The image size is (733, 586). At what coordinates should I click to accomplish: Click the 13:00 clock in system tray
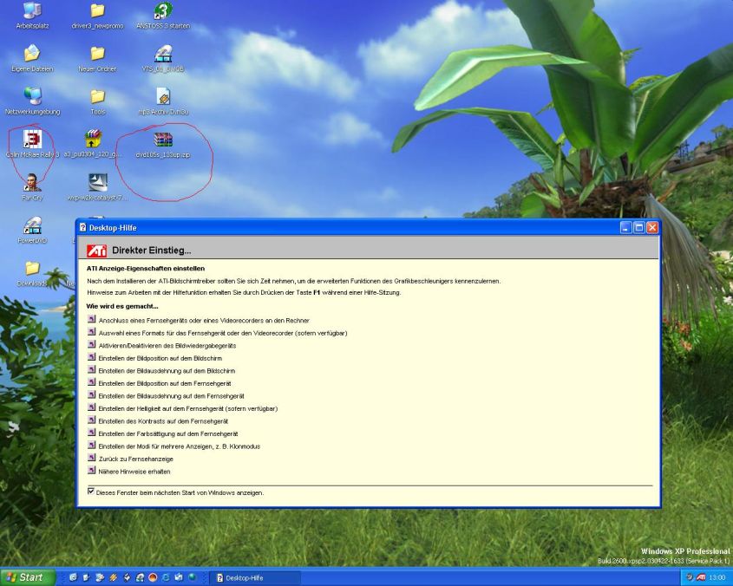point(717,578)
